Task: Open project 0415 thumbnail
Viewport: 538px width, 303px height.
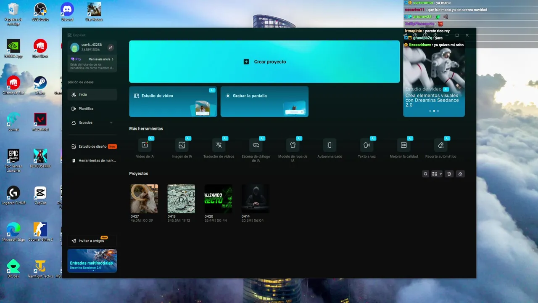Action: coord(181,199)
